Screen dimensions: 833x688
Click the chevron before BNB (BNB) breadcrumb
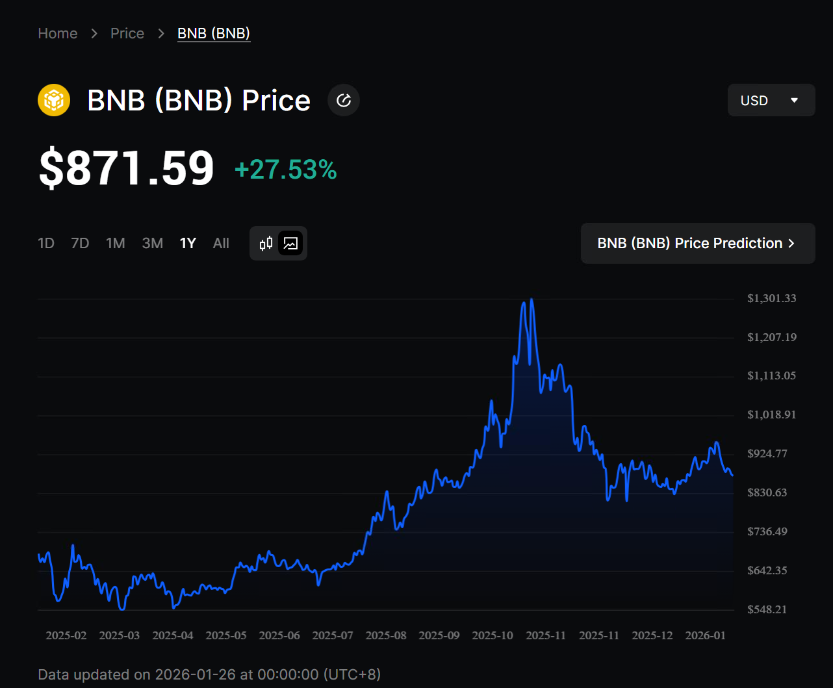161,33
